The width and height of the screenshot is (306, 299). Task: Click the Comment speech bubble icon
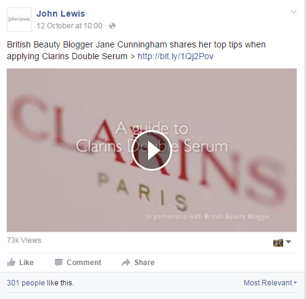click(x=59, y=263)
